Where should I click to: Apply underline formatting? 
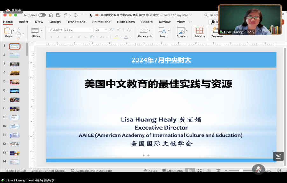(x=65, y=37)
